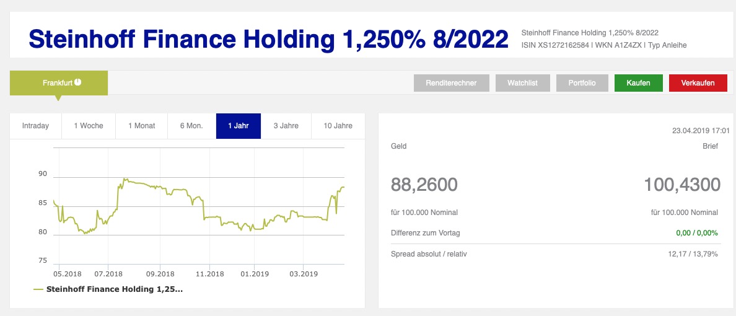Click the Spread absolut / relativ label

[x=429, y=254]
